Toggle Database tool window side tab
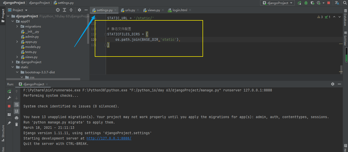 point(345,18)
